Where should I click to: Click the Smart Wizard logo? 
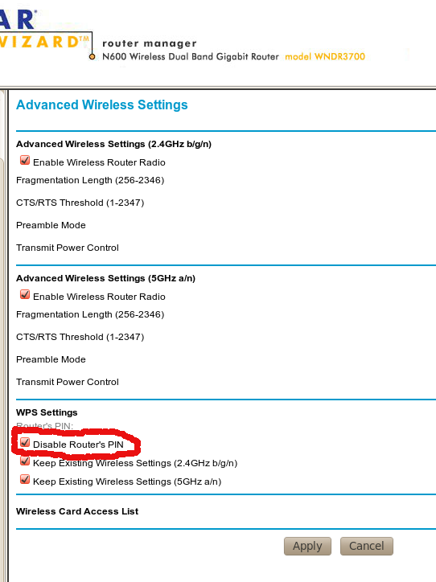click(41, 30)
